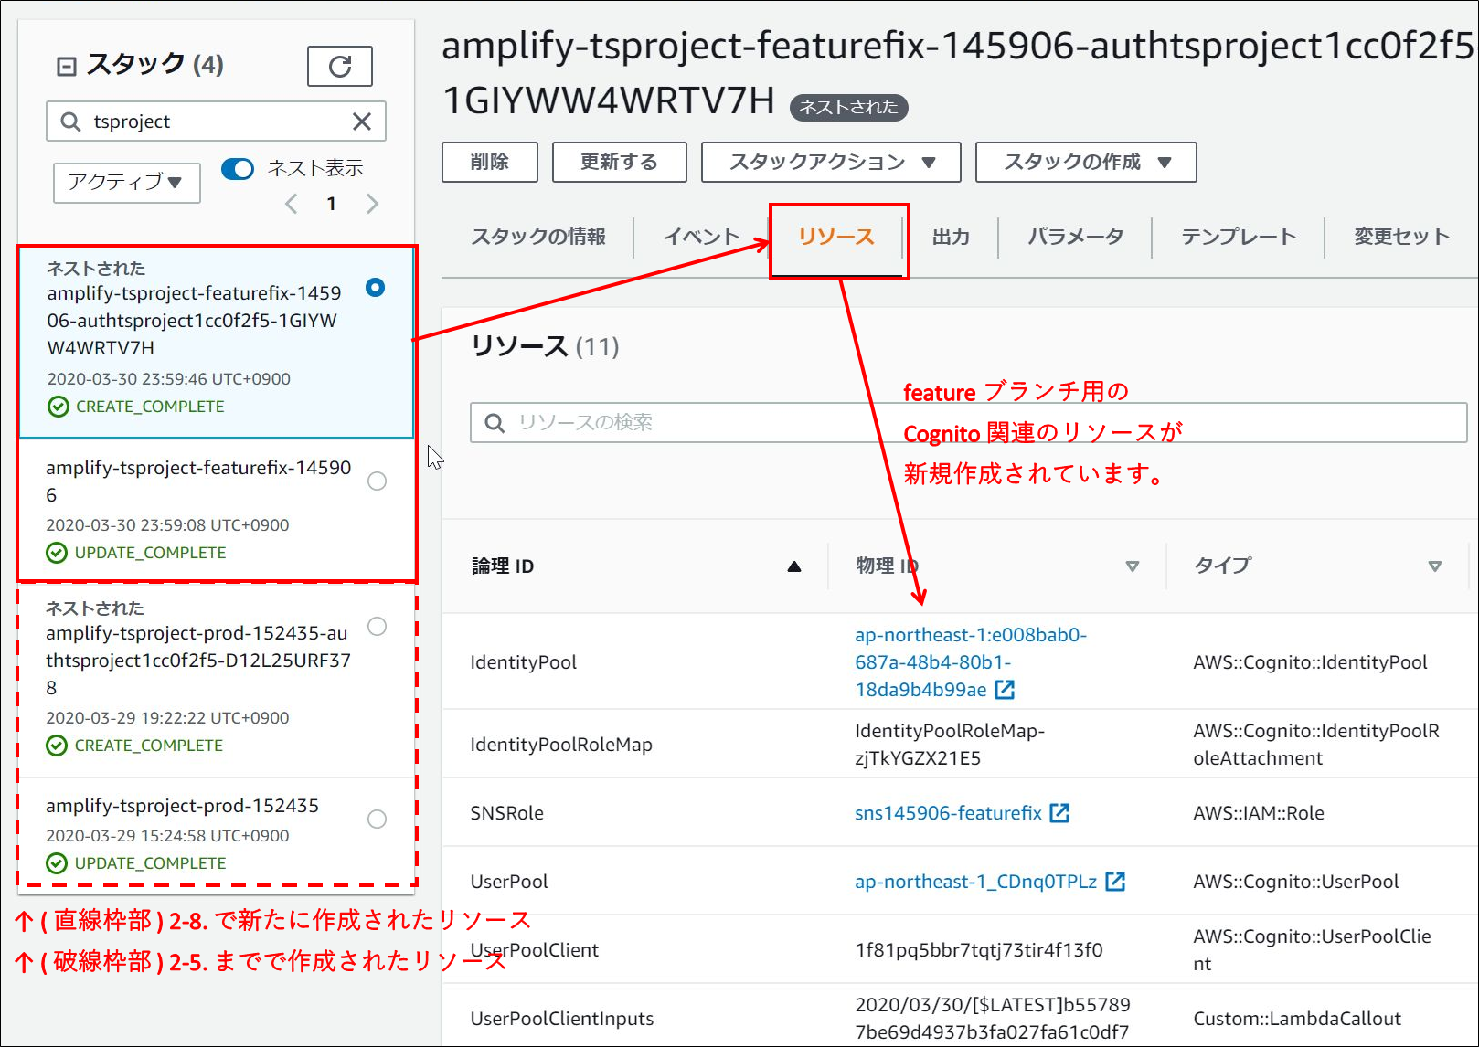Screen dimensions: 1479x1047
Task: Switch to リソース tab
Action: click(x=836, y=238)
